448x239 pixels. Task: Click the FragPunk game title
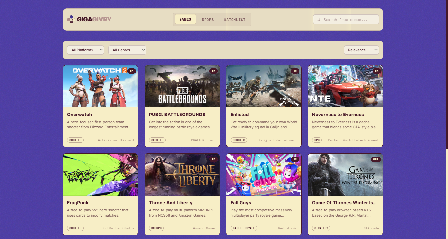pos(78,203)
